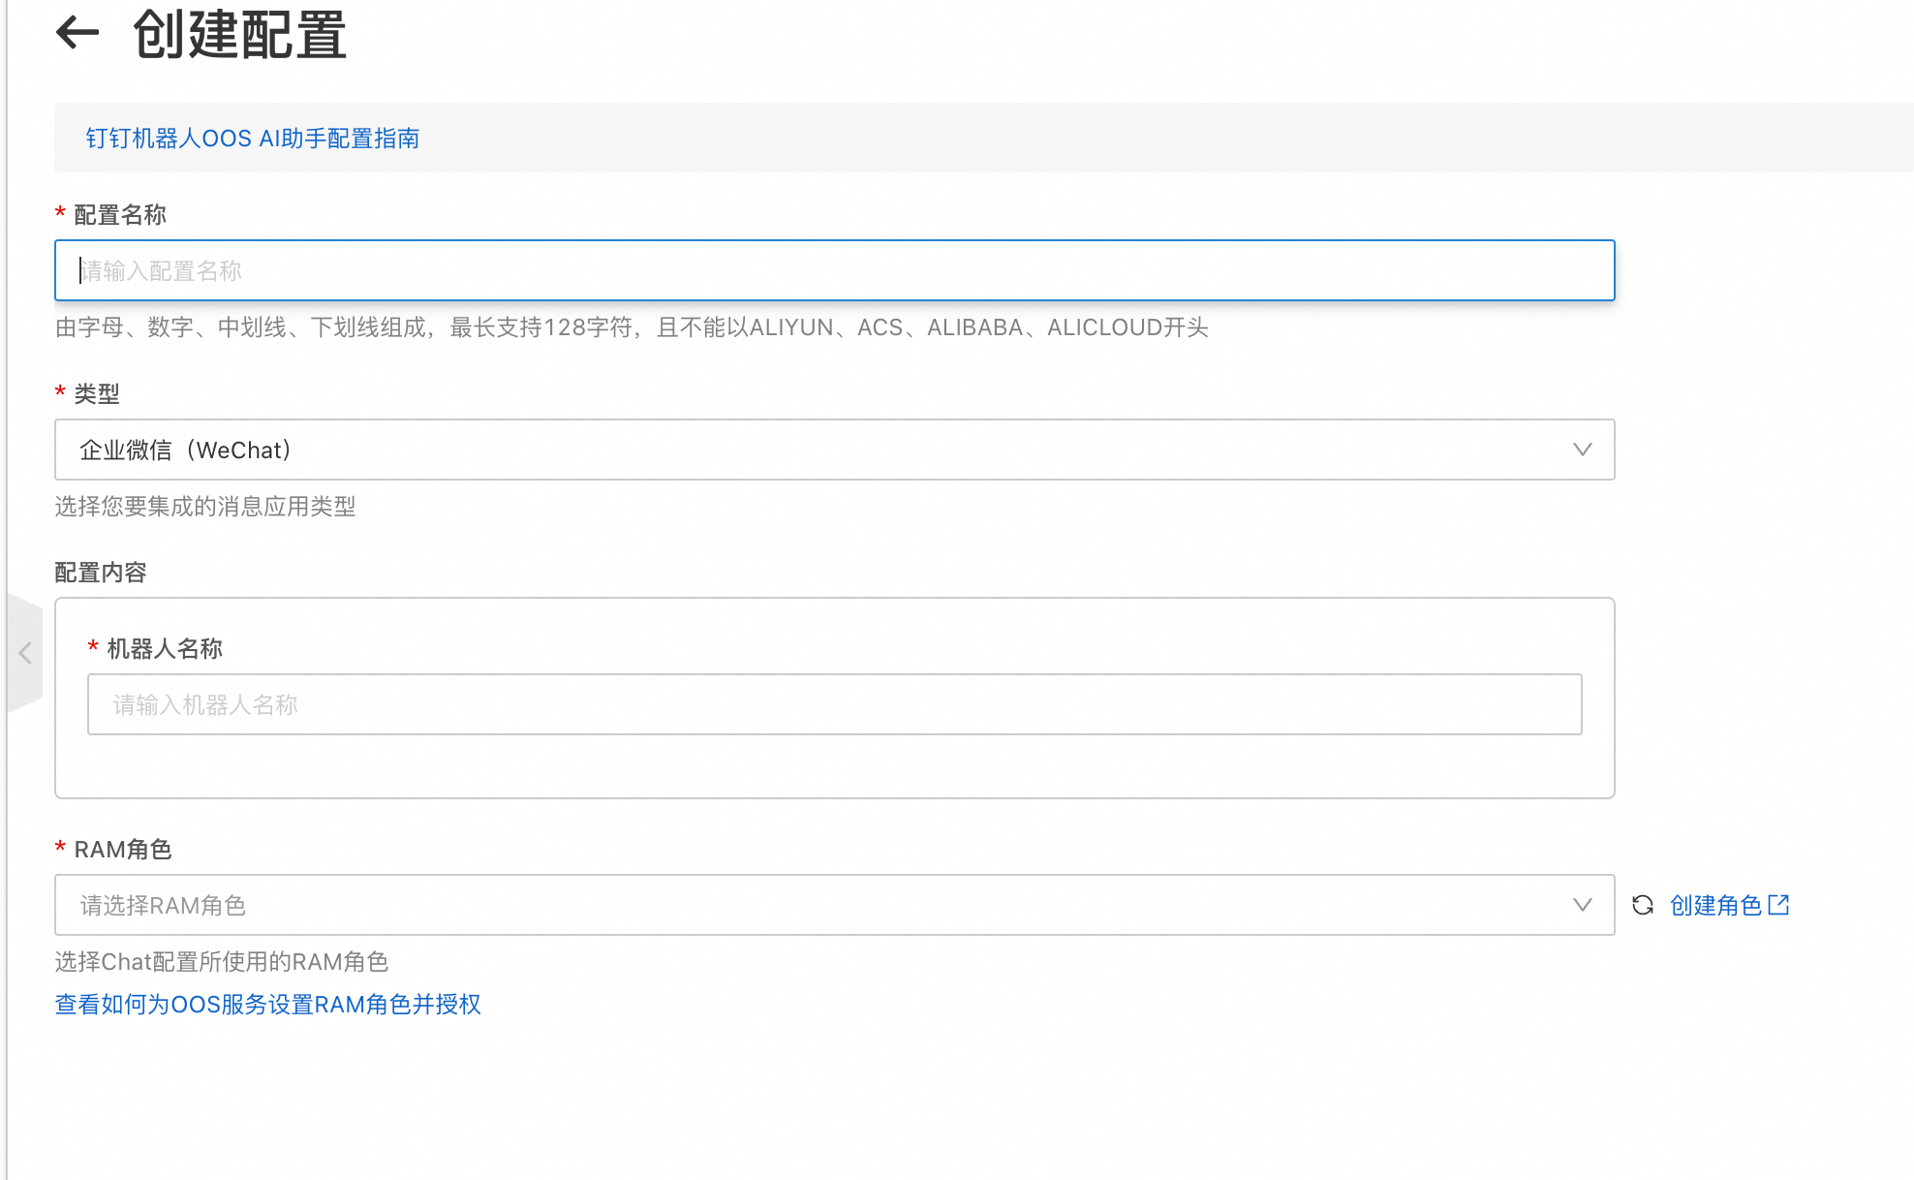Image resolution: width=1914 pixels, height=1180 pixels.
Task: Click the 类型 field label
Action: pos(97,394)
